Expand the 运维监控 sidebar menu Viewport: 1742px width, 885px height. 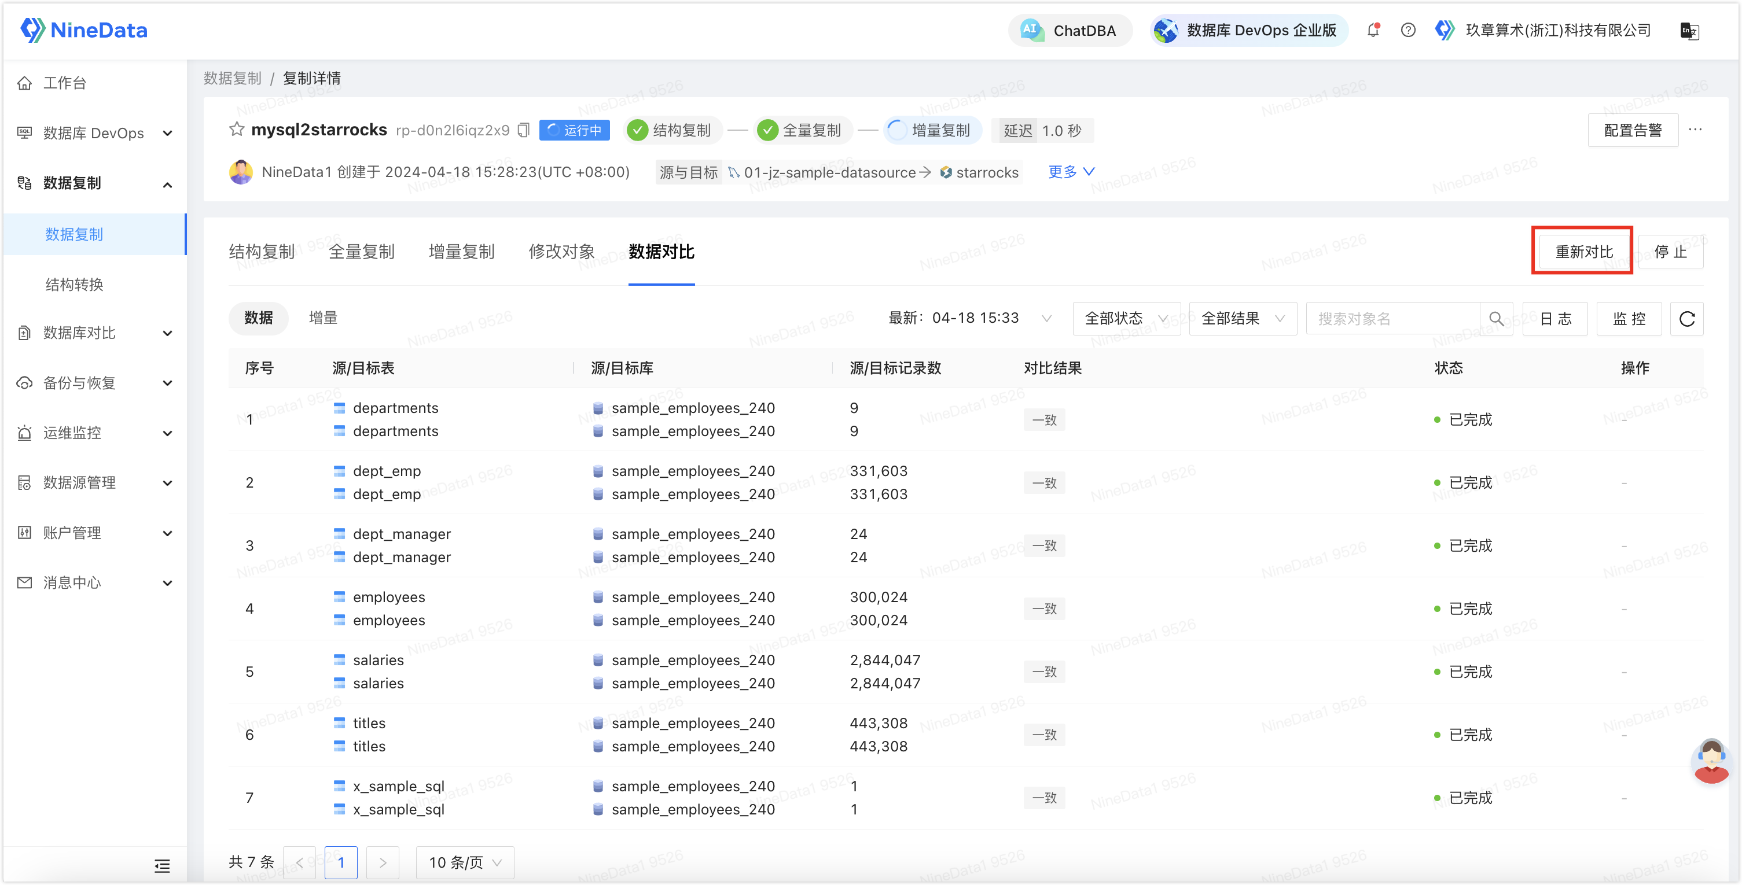click(95, 433)
